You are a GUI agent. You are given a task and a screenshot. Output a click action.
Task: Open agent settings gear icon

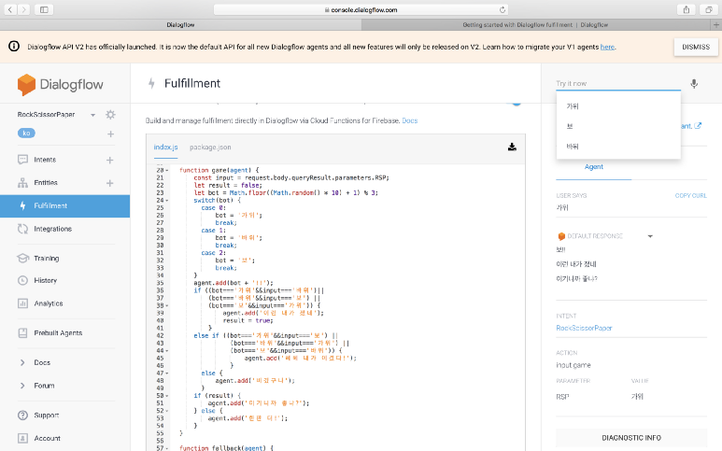click(x=110, y=115)
